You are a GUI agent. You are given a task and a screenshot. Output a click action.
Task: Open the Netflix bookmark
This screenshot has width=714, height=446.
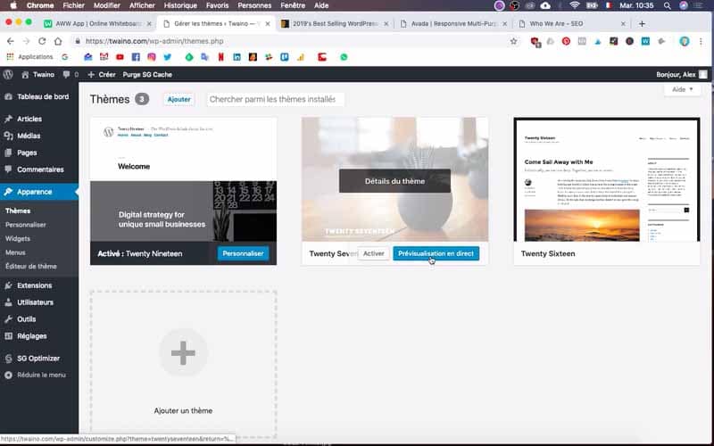220,57
